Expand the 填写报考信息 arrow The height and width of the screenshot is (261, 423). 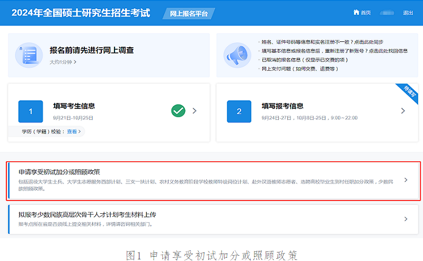pos(403,111)
